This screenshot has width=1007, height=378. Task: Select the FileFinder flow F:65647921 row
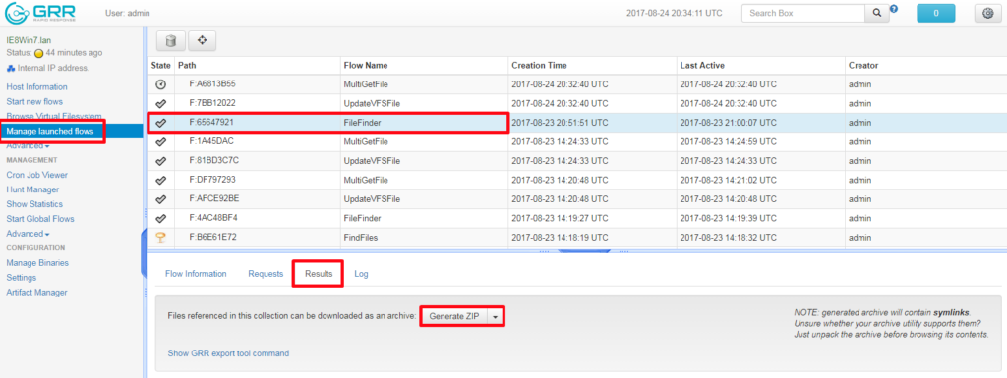(x=576, y=123)
